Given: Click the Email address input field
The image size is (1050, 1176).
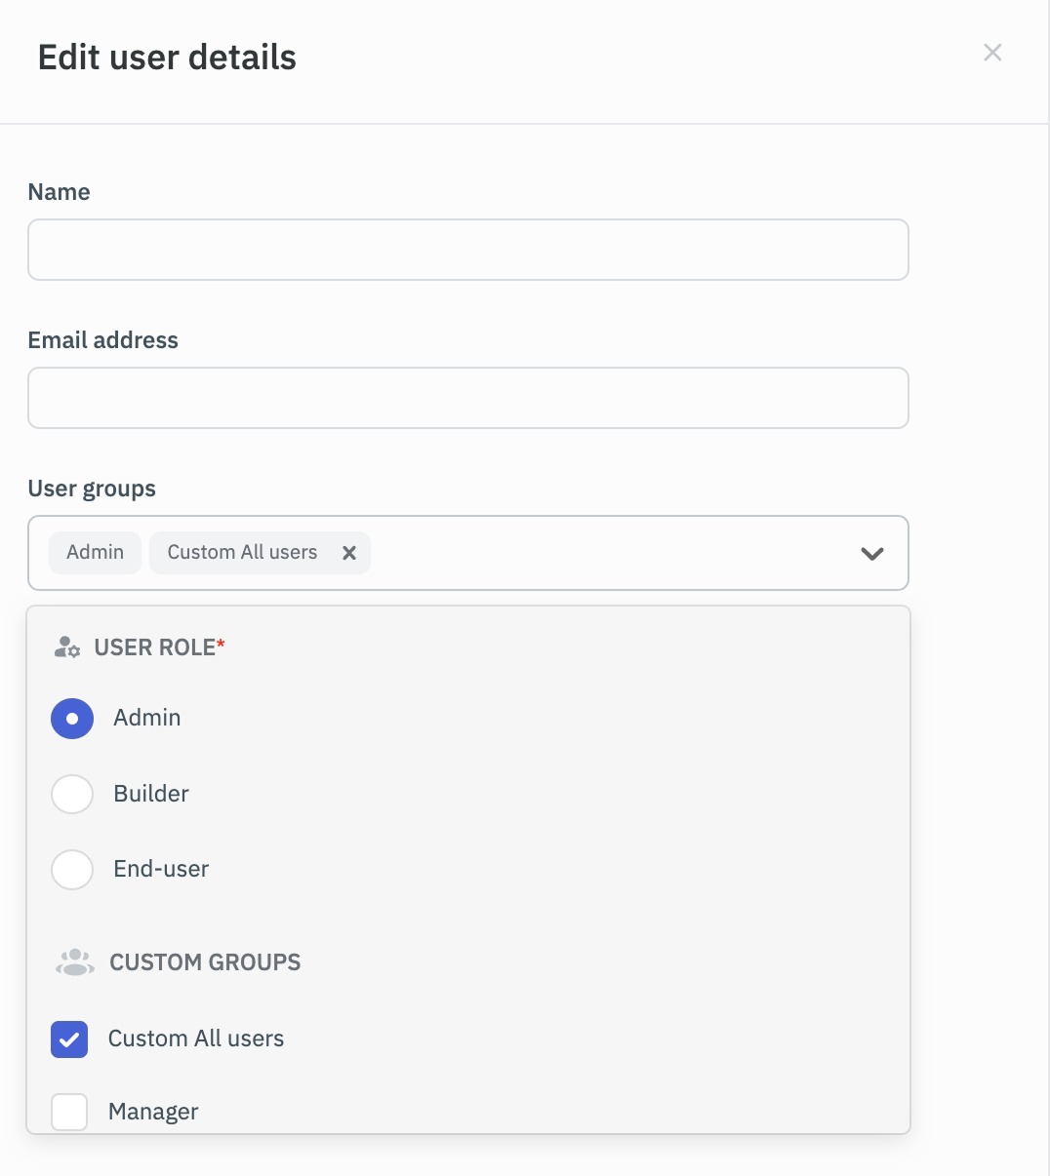Looking at the screenshot, I should coord(468,398).
